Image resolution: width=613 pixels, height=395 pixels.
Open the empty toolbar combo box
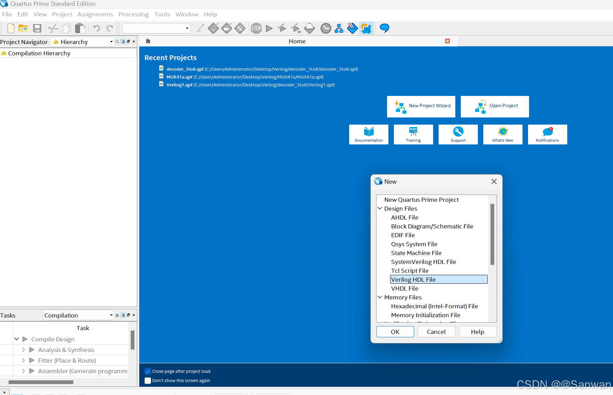tap(156, 28)
